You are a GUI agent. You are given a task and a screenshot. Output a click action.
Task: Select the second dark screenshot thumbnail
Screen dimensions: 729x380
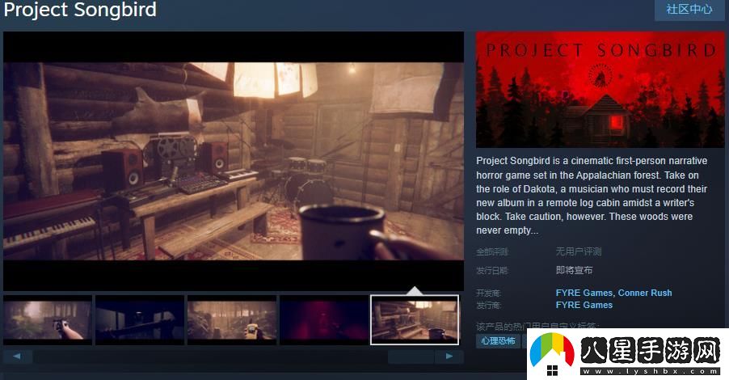tap(140, 320)
